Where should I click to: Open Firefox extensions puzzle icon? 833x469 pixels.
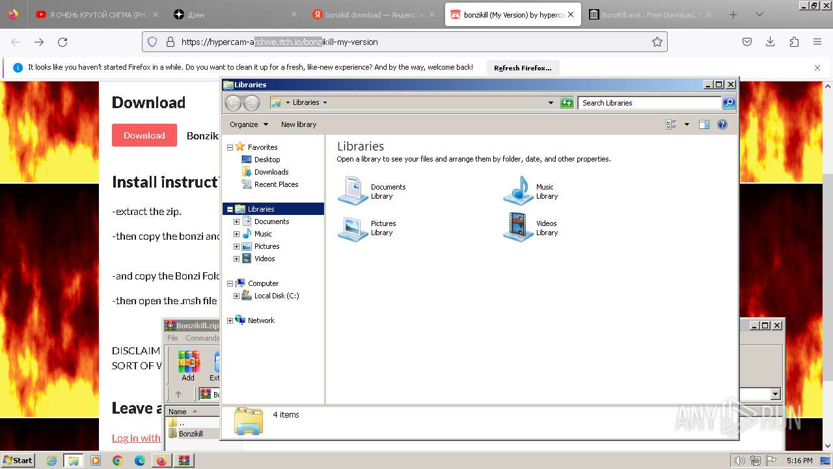pos(794,42)
